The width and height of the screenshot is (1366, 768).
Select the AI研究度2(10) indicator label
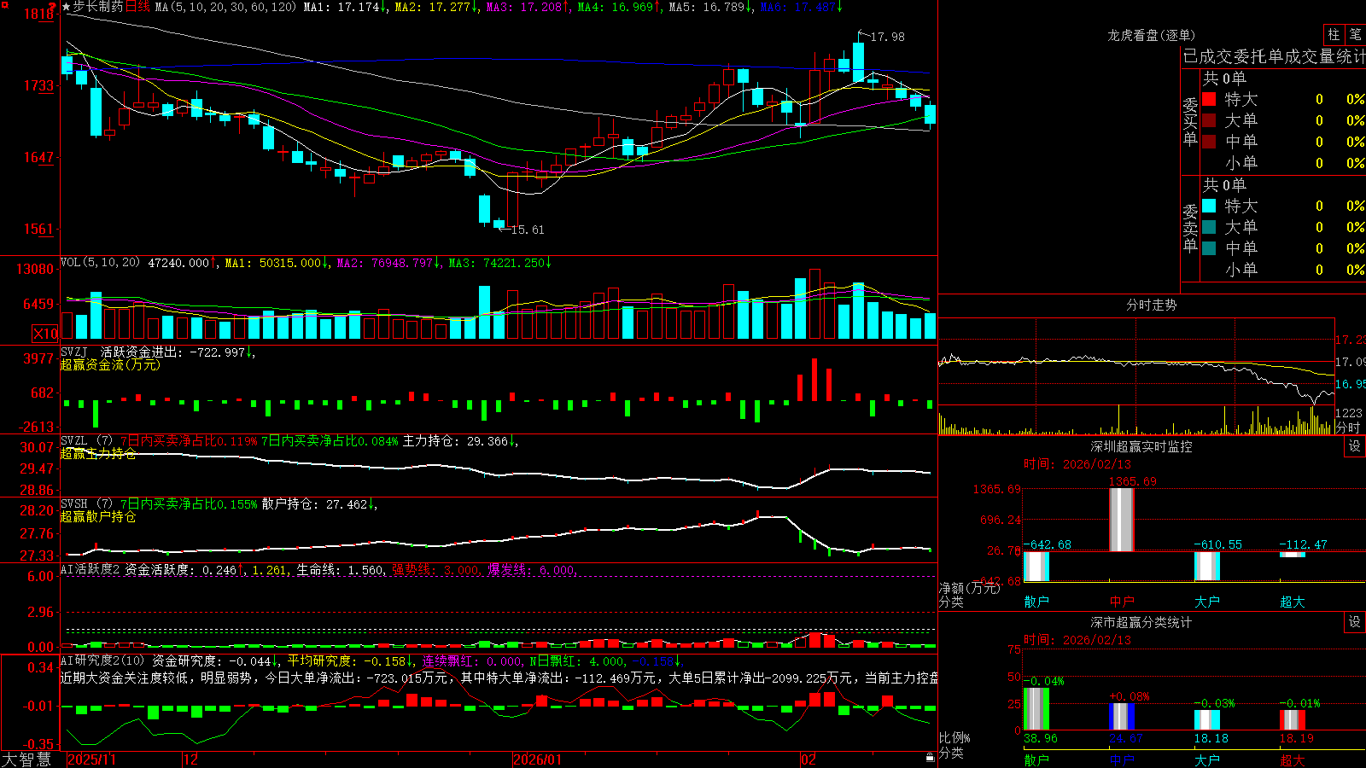[102, 660]
